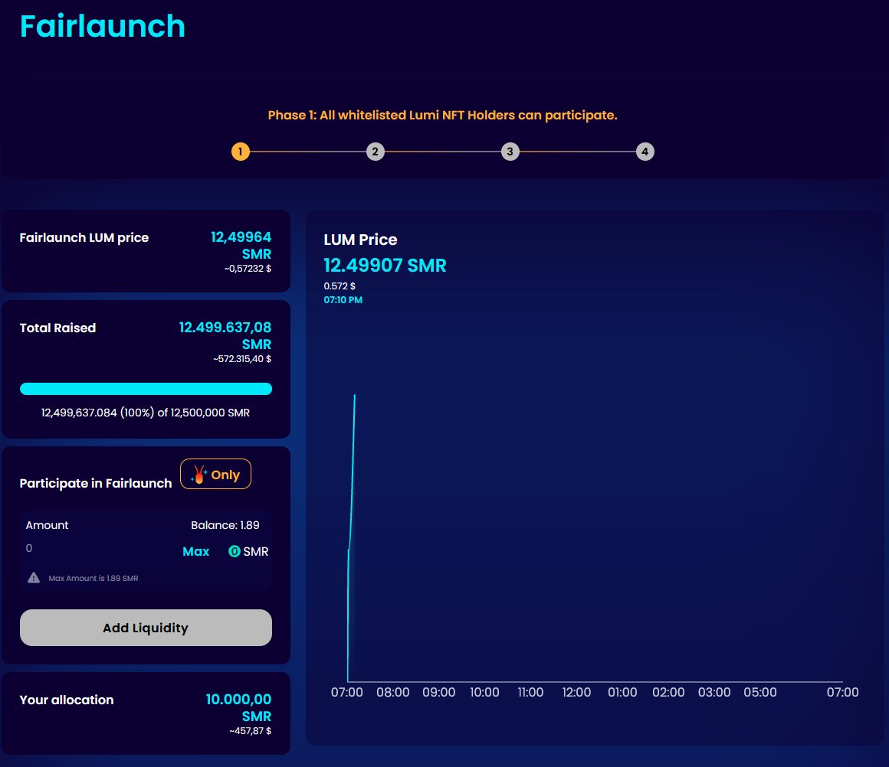Click phase step 3 circle

click(x=510, y=152)
